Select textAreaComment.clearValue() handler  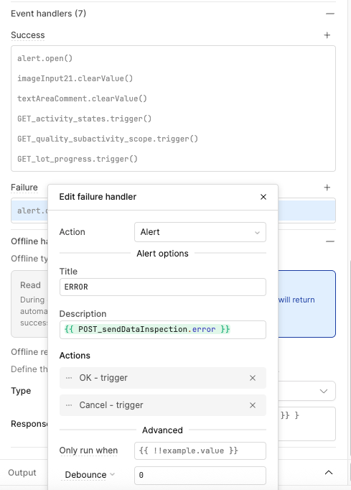point(173,98)
